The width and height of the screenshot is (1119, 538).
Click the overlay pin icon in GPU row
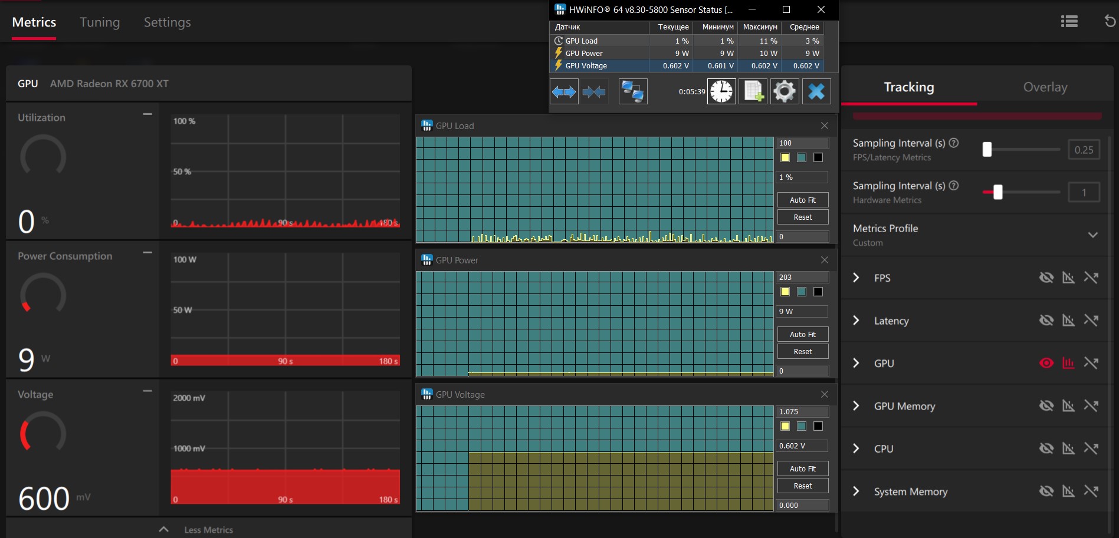pyautogui.click(x=1091, y=363)
